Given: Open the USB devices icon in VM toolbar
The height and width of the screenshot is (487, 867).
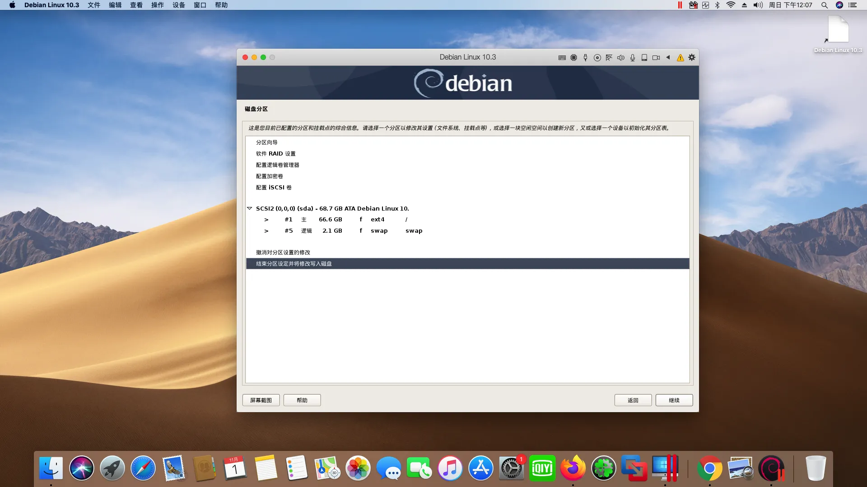Looking at the screenshot, I should coord(585,58).
